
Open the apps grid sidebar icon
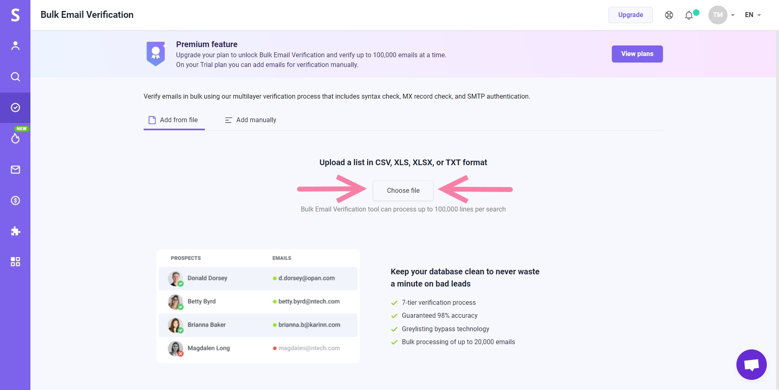point(15,262)
